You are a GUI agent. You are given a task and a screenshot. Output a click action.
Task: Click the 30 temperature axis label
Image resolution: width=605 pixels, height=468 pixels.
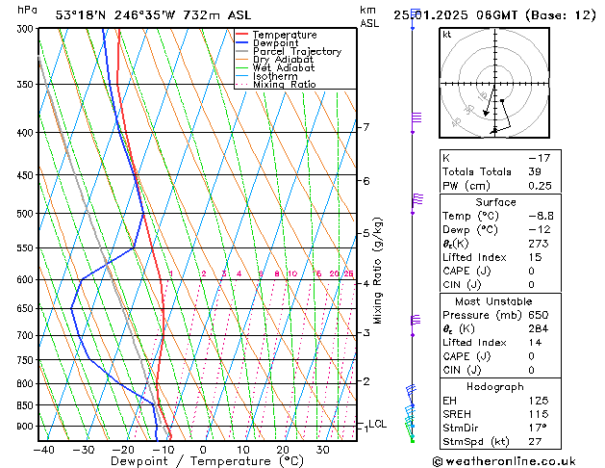click(322, 450)
